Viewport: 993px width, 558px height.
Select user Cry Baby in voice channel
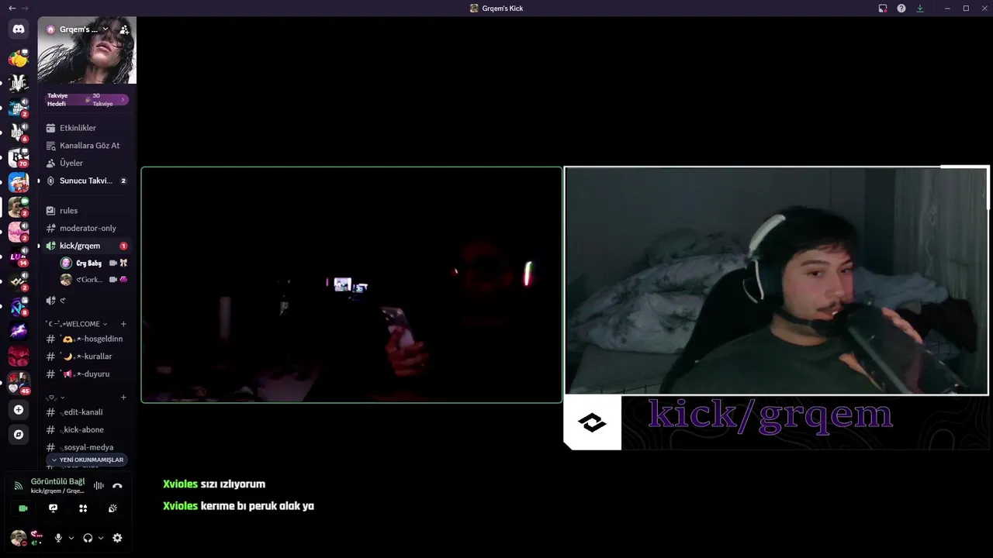(94, 263)
